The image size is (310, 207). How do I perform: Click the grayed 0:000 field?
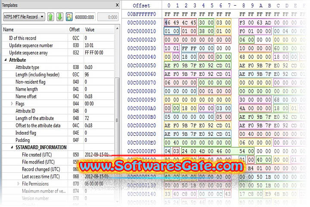click(x=108, y=17)
